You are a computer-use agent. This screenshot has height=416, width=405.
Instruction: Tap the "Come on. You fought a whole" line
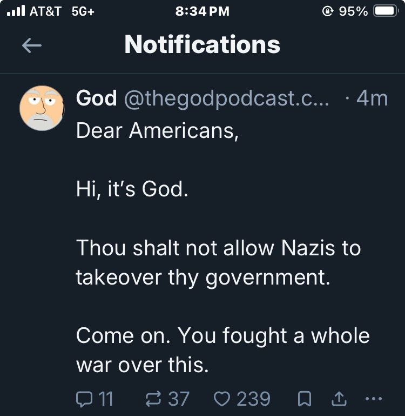[x=222, y=335]
